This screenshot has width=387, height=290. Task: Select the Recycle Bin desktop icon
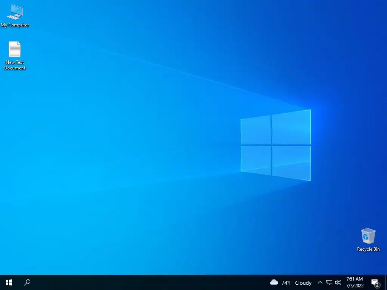pos(368,239)
